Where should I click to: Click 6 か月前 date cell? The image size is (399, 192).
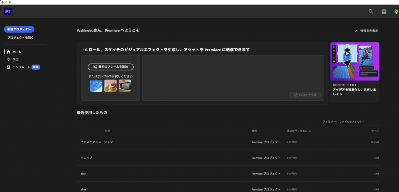(x=292, y=142)
